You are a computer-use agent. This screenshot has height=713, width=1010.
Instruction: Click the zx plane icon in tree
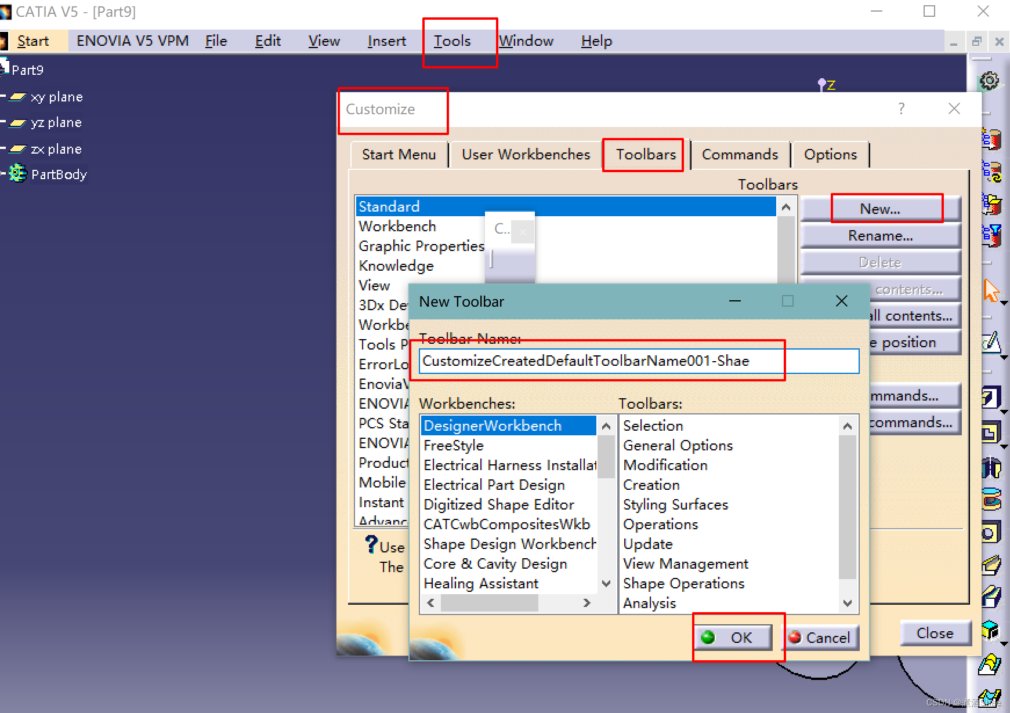(x=18, y=149)
